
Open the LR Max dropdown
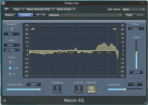12,50
